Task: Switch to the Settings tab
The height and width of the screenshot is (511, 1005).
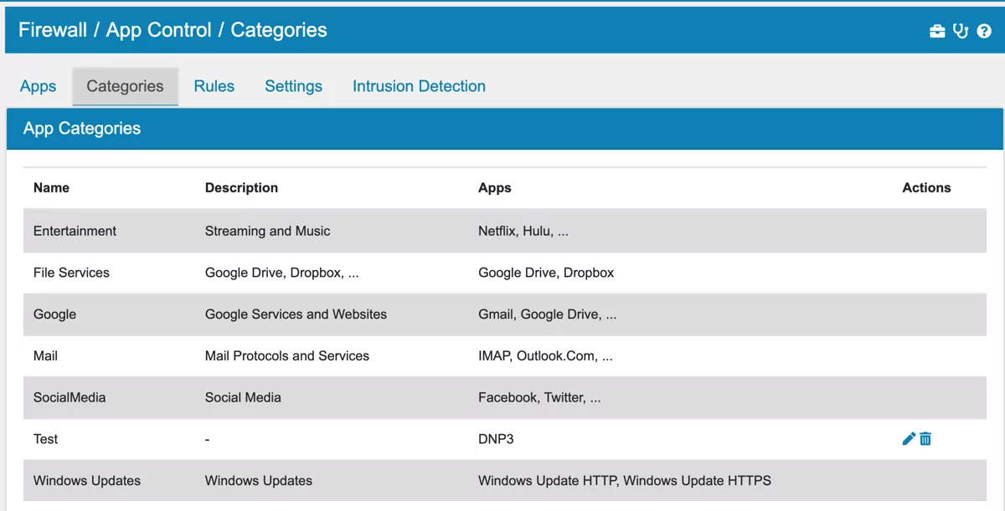Action: coord(293,86)
